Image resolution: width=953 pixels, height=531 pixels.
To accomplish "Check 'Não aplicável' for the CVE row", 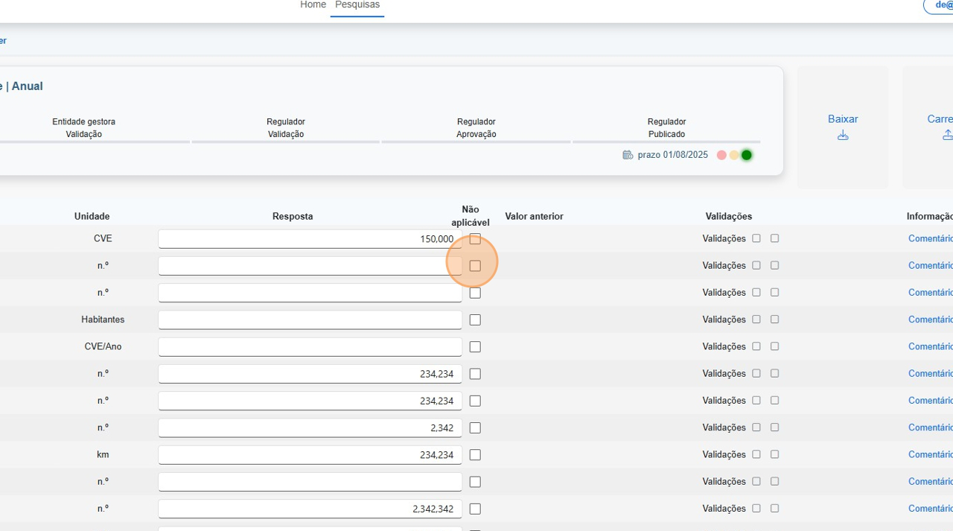I will click(x=475, y=239).
